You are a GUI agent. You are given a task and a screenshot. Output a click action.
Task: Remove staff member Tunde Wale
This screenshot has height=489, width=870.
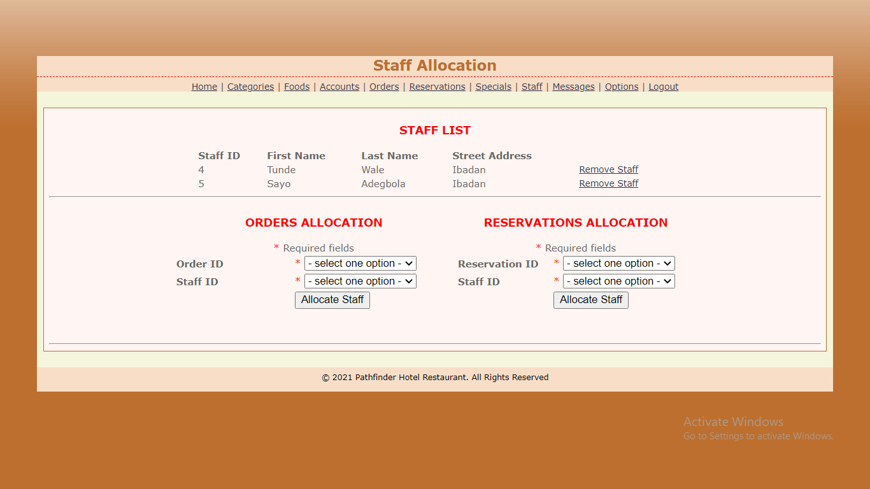tap(608, 169)
